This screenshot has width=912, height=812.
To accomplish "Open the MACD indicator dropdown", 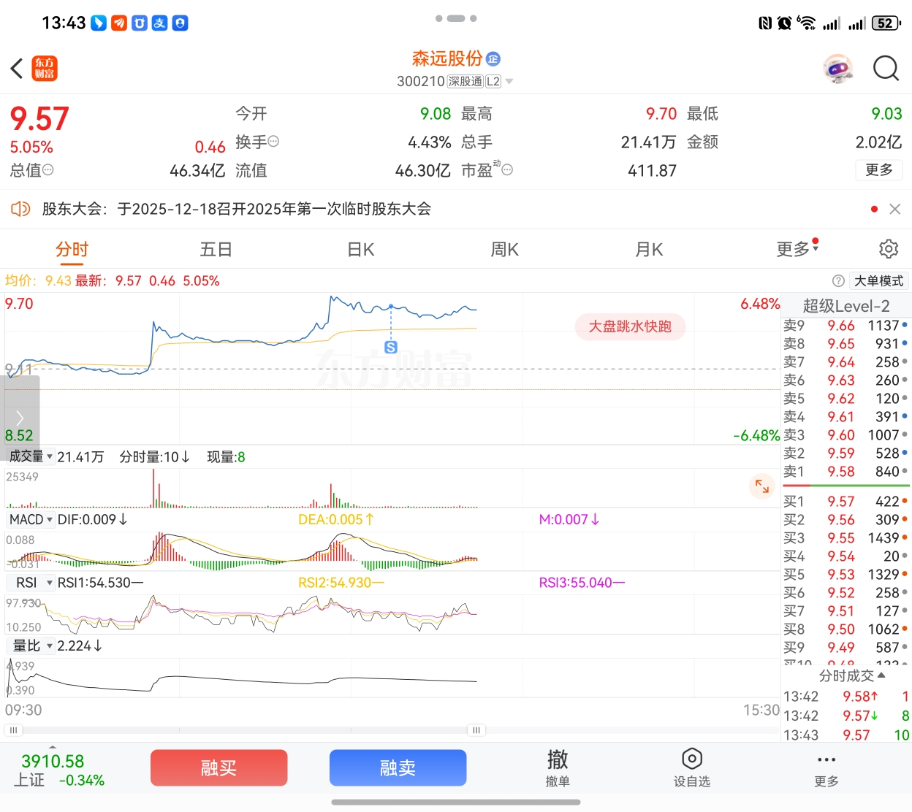I will tap(31, 519).
